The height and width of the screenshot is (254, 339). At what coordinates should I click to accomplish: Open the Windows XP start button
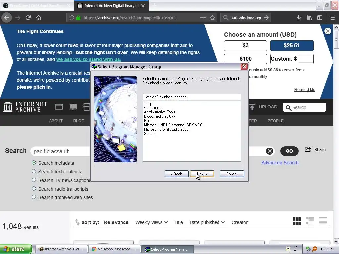16,249
